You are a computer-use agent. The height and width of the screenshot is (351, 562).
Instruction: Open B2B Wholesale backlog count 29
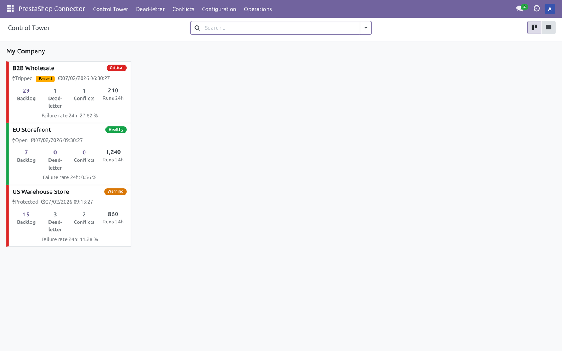[26, 94]
